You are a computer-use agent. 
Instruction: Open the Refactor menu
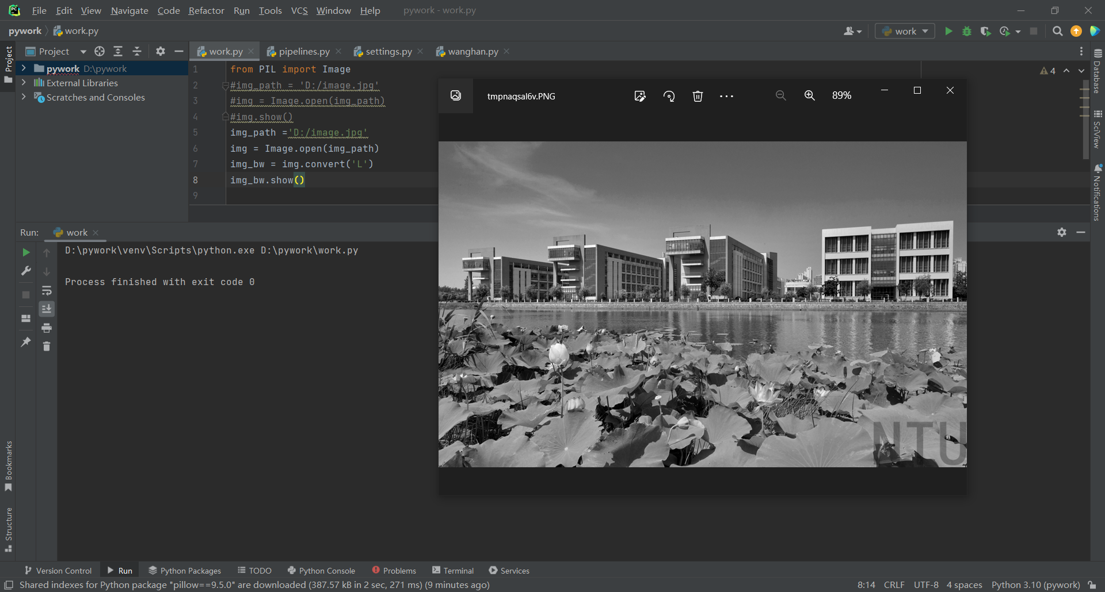click(x=206, y=10)
